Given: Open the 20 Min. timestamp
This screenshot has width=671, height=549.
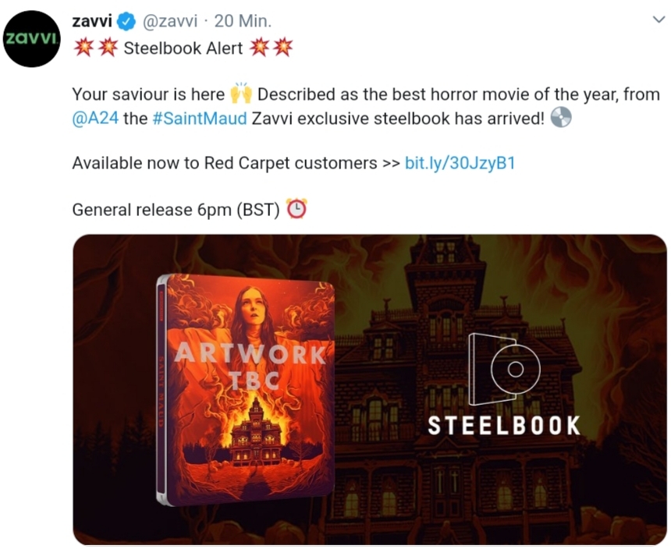Looking at the screenshot, I should 243,21.
